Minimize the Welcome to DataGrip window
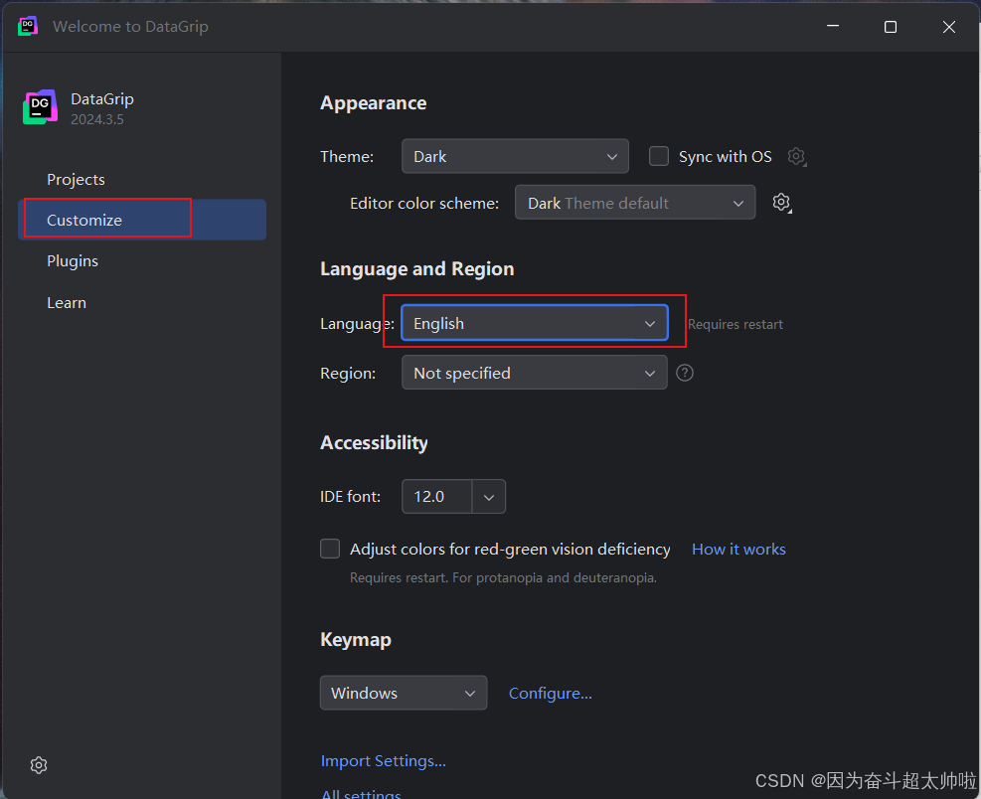This screenshot has width=981, height=799. tap(833, 26)
